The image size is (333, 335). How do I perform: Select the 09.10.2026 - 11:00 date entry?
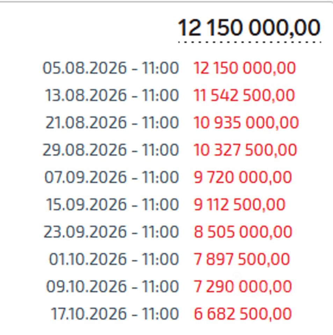pyautogui.click(x=112, y=286)
